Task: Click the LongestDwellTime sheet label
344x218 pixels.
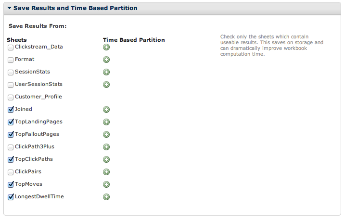Action: click(39, 196)
